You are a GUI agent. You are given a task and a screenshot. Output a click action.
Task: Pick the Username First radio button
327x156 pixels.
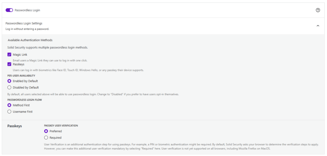click(x=9, y=112)
